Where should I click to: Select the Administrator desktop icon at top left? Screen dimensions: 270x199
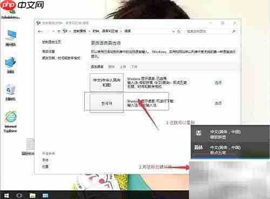point(10,14)
